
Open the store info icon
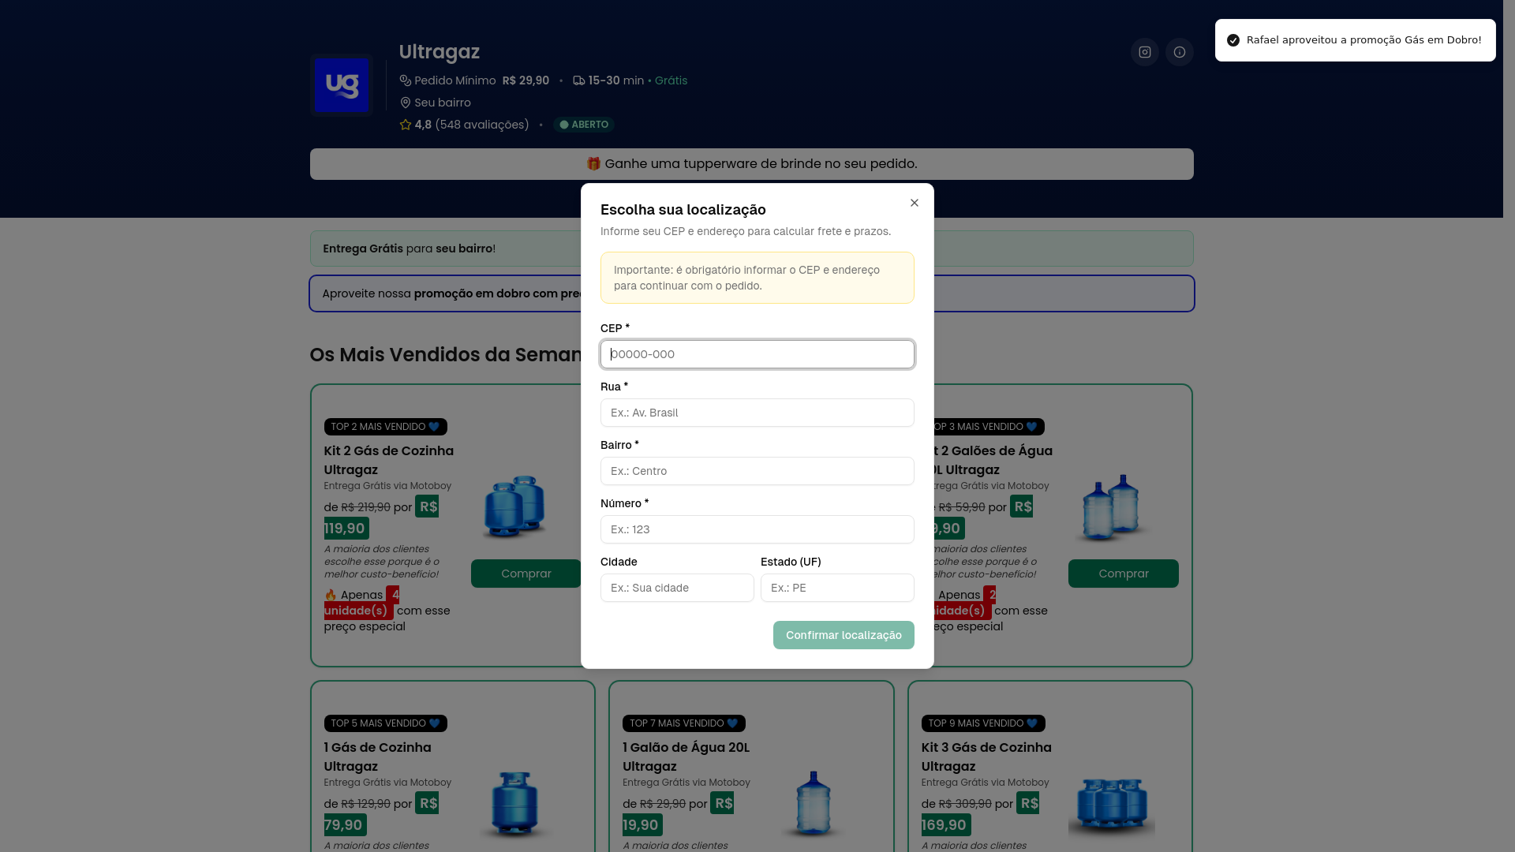tap(1179, 52)
